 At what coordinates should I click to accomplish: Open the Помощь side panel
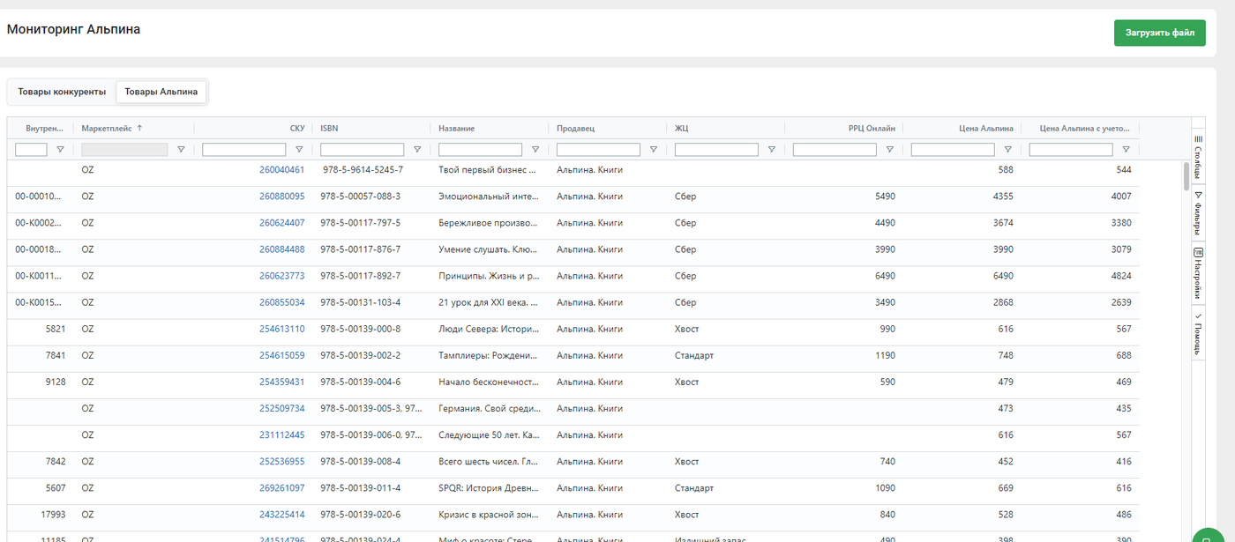click(1198, 332)
